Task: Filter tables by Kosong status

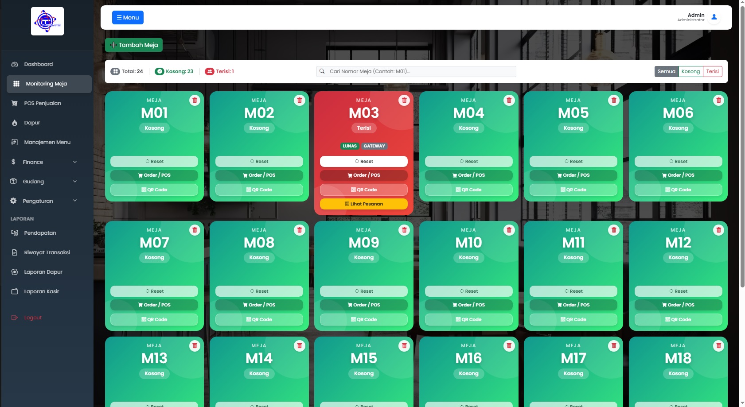Action: coord(690,71)
